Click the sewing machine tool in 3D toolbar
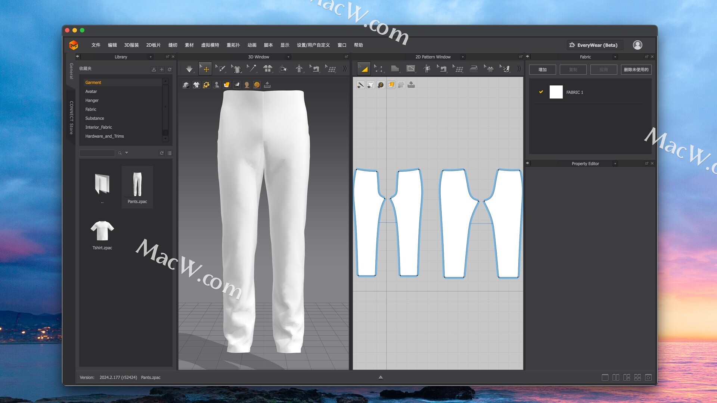 click(x=315, y=69)
